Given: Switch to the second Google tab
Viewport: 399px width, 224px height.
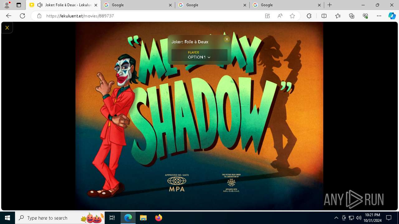Looking at the screenshot, I should [212, 5].
